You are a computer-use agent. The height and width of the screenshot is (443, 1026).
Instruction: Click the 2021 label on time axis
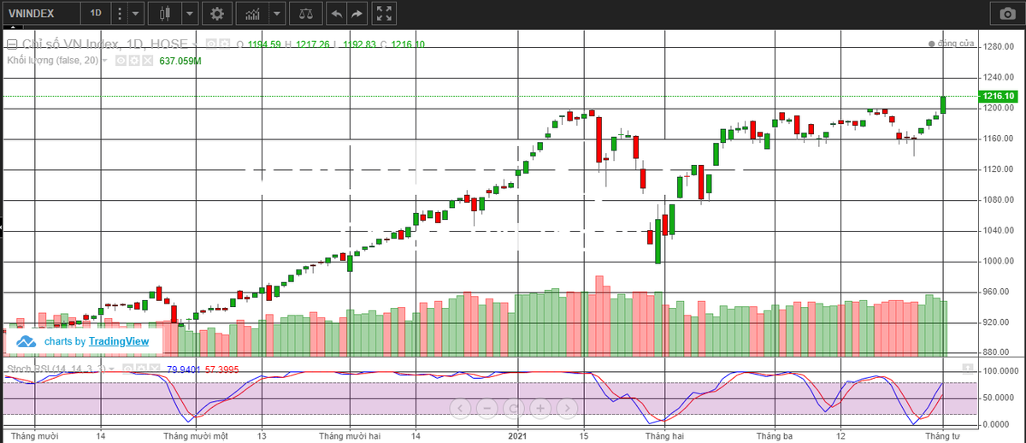point(518,435)
